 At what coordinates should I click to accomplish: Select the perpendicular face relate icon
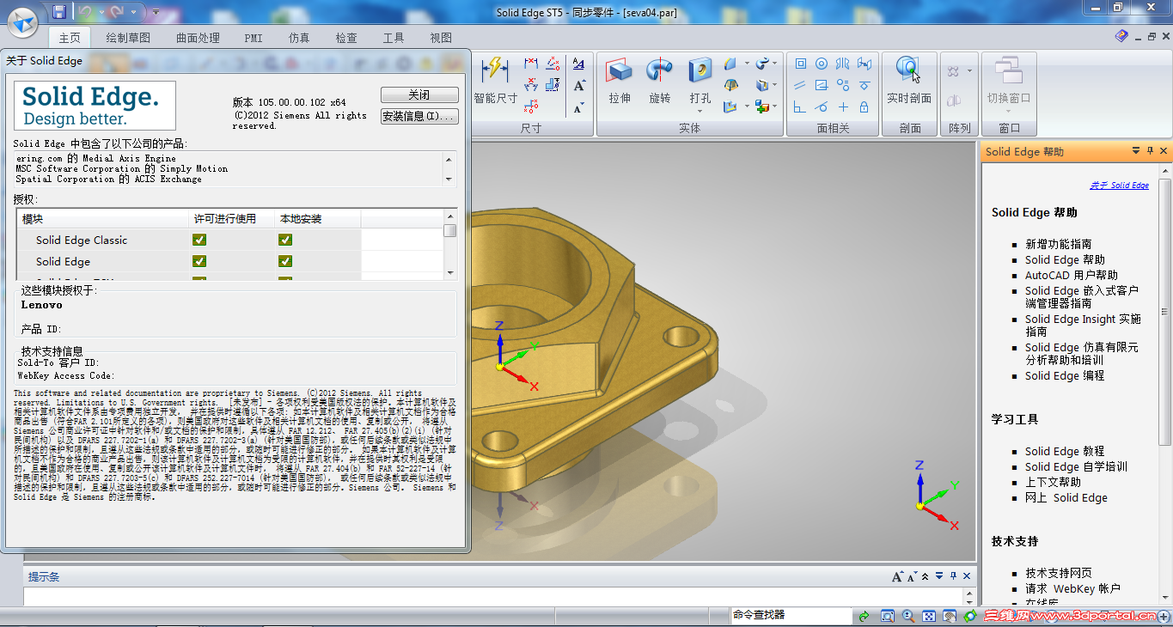(800, 107)
